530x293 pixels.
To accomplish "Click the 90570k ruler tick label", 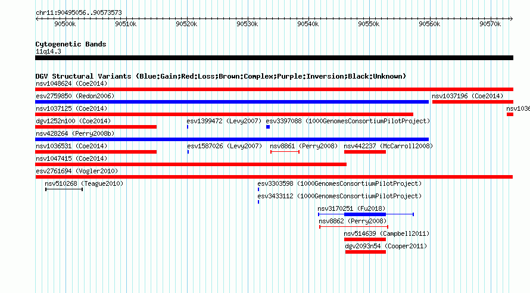I will pos(490,24).
